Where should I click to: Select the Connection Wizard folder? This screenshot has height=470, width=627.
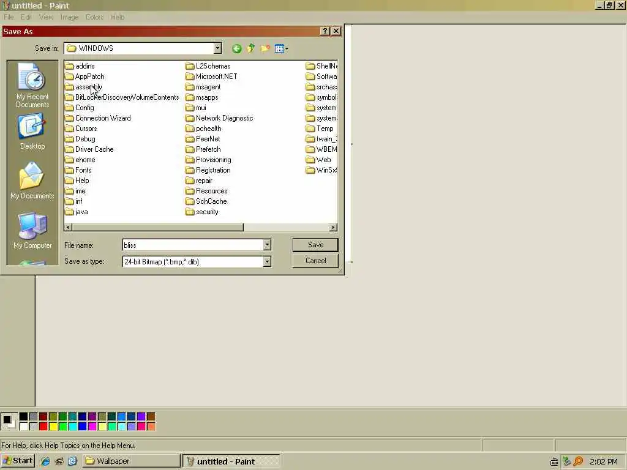click(x=98, y=118)
